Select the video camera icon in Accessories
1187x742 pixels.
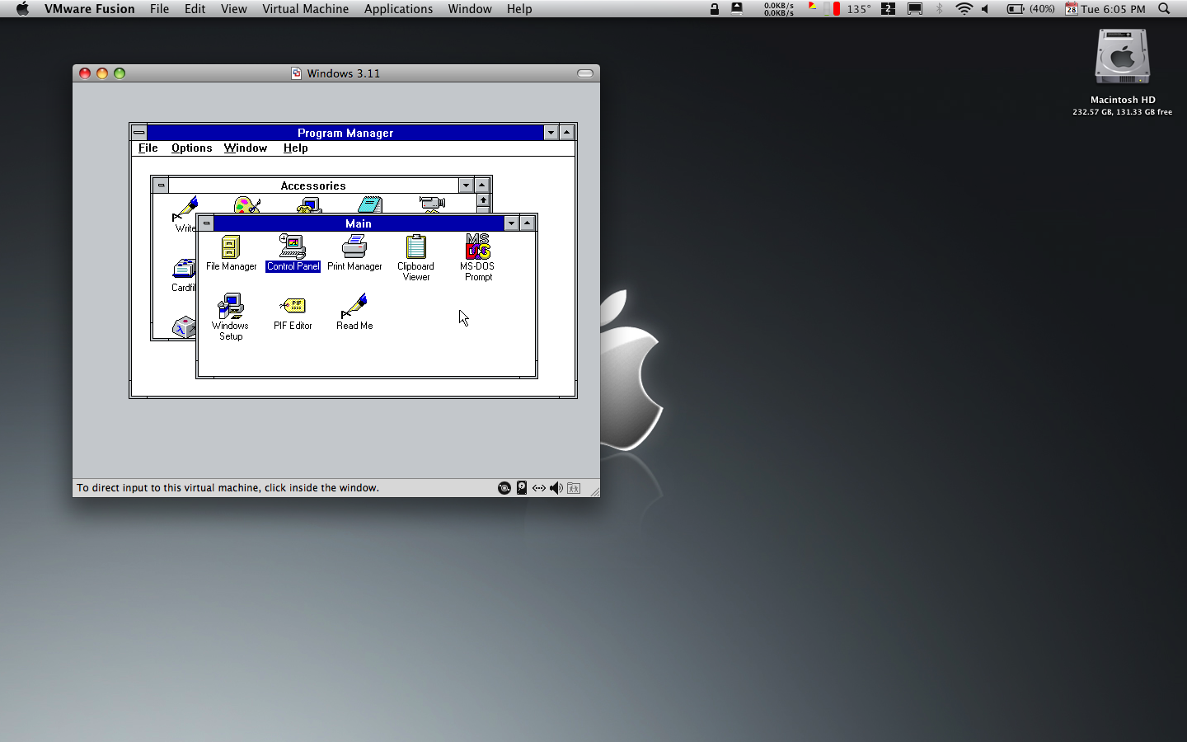click(x=432, y=204)
